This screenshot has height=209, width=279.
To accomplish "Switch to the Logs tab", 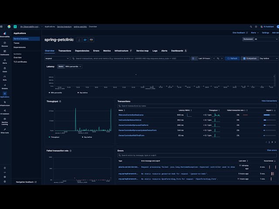I will [155, 51].
